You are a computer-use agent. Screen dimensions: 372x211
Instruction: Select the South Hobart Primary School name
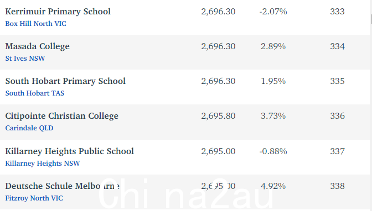pos(65,81)
